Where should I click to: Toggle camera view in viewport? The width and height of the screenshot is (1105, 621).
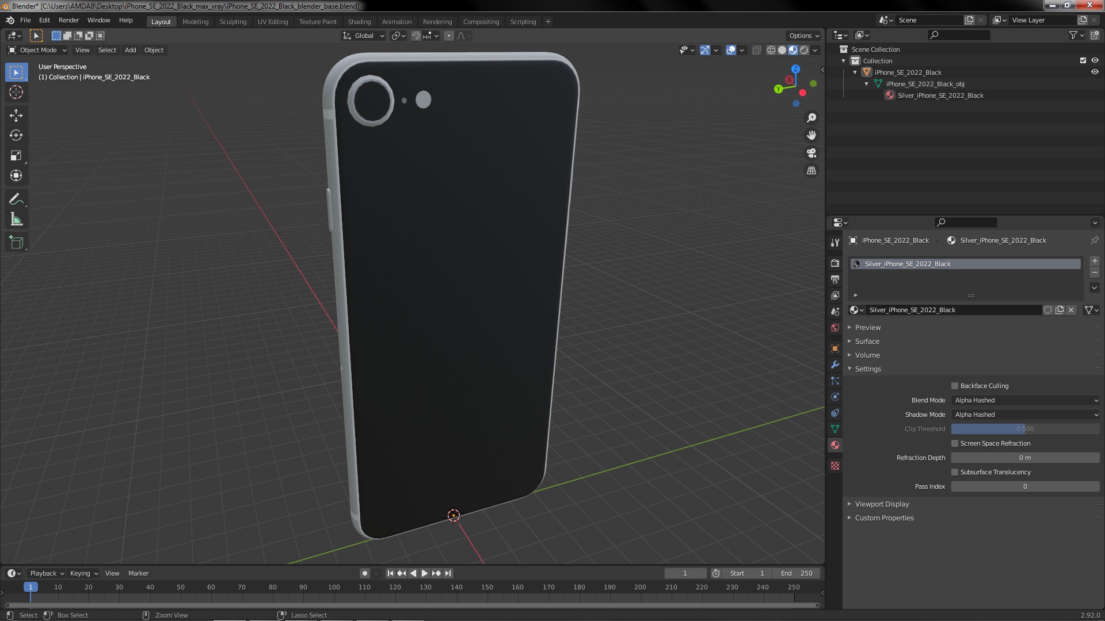(811, 153)
